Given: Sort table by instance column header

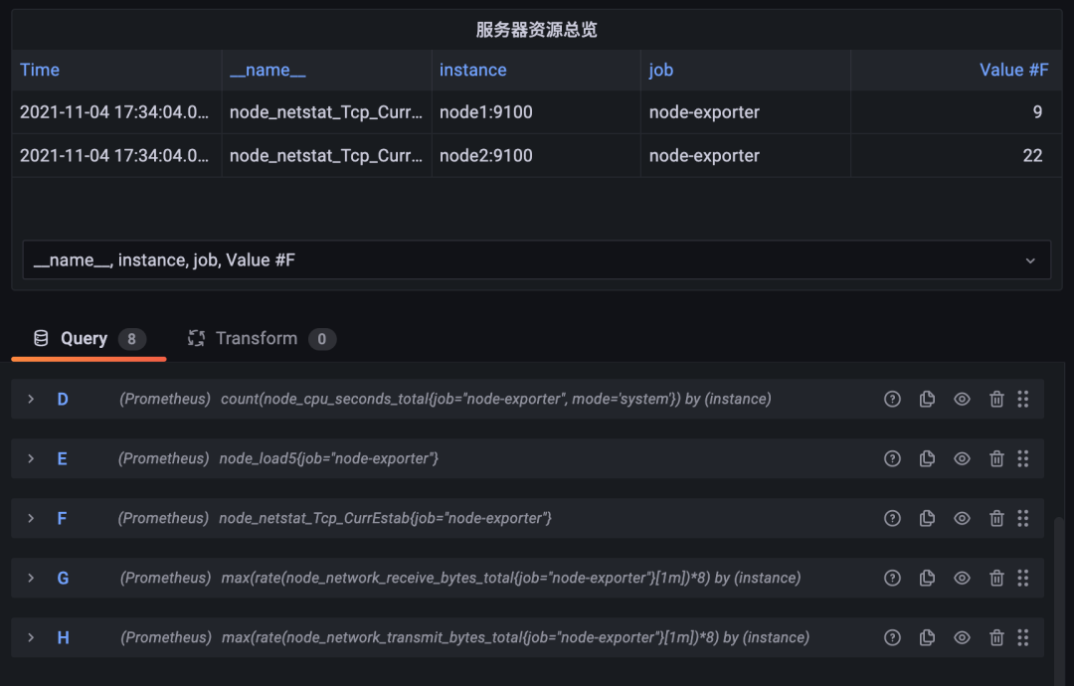Looking at the screenshot, I should (x=472, y=70).
